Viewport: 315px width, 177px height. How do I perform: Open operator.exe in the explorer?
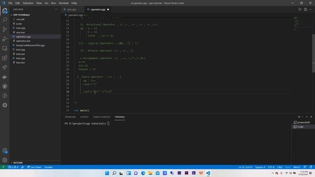click(35, 41)
